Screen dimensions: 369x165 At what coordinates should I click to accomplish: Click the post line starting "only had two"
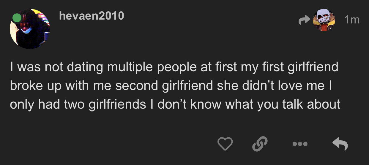click(175, 104)
